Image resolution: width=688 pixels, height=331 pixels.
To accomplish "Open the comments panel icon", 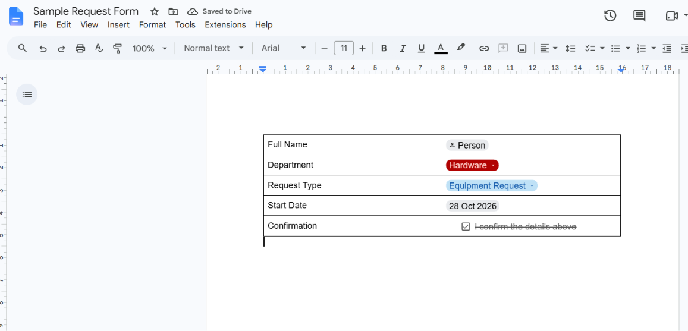I will coord(639,16).
